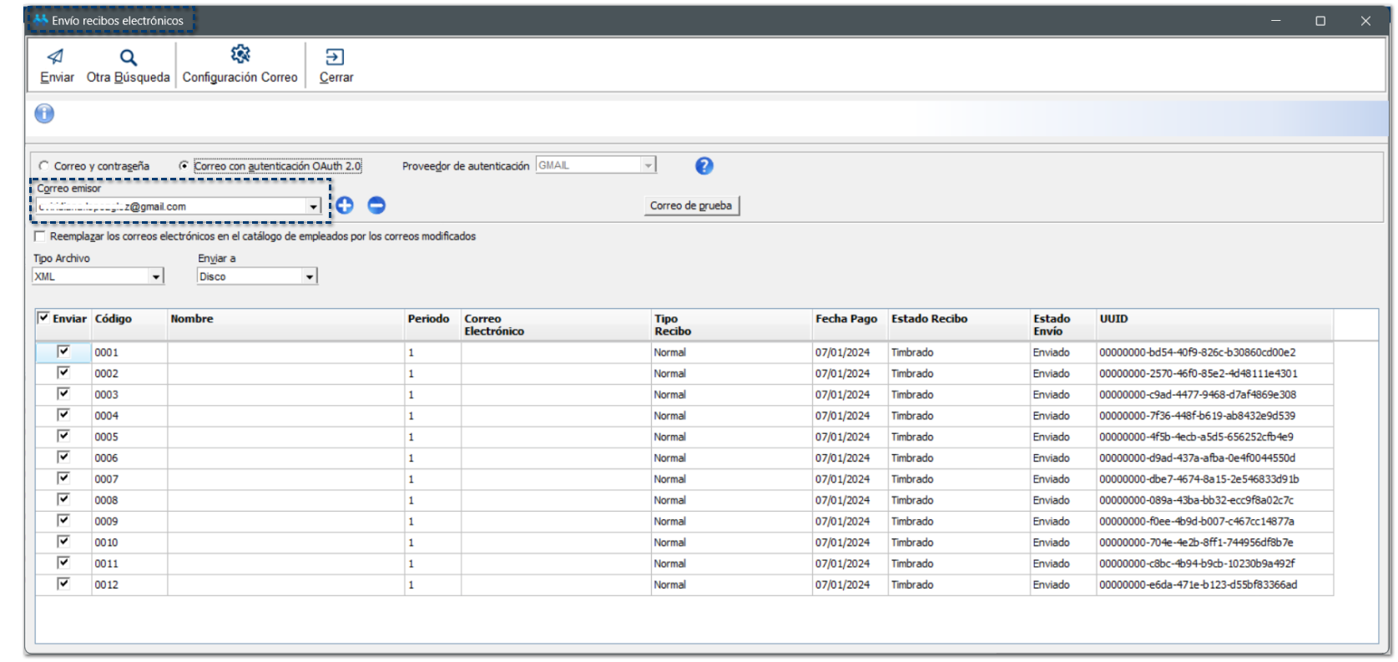The image size is (1398, 662).
Task: Open the Tipo Archivo XML dropdown
Action: pos(156,276)
